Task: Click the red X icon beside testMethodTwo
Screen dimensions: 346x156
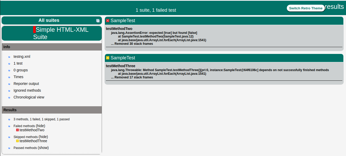Action: coord(17,130)
